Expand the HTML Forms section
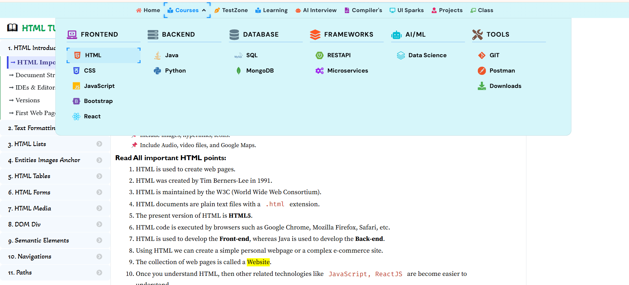Image resolution: width=629 pixels, height=285 pixels. point(99,192)
